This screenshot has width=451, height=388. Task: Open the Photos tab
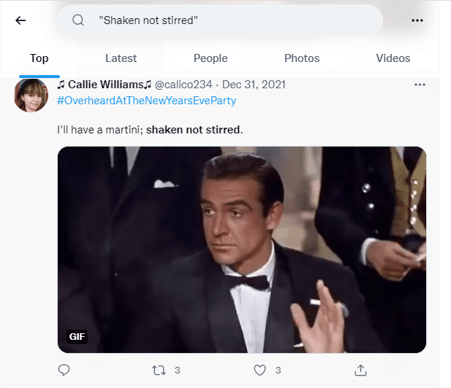click(302, 58)
